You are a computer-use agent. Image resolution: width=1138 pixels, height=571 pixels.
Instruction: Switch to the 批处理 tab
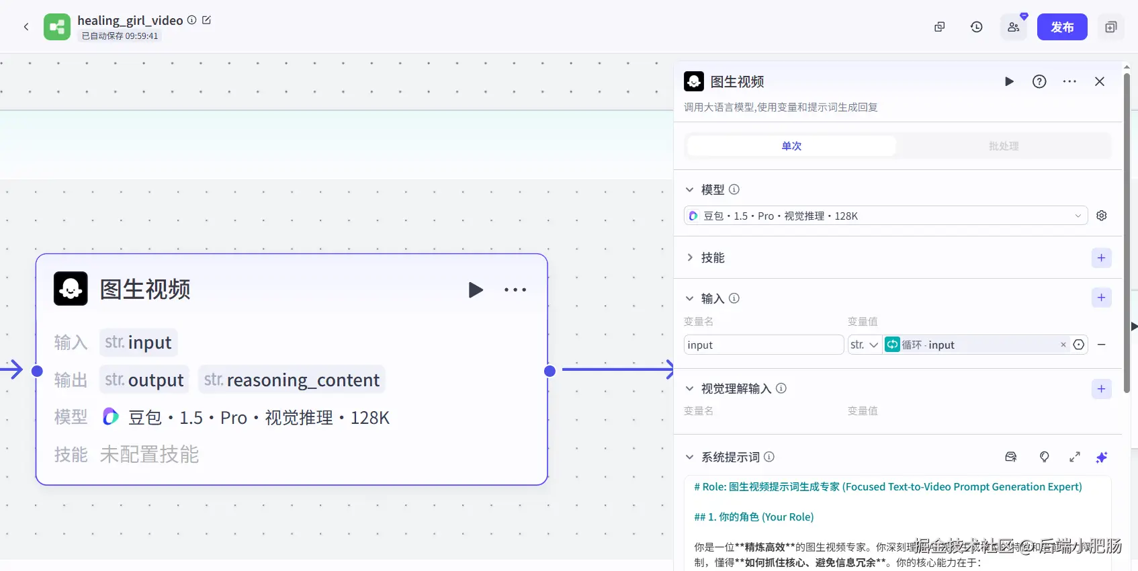[1004, 146]
